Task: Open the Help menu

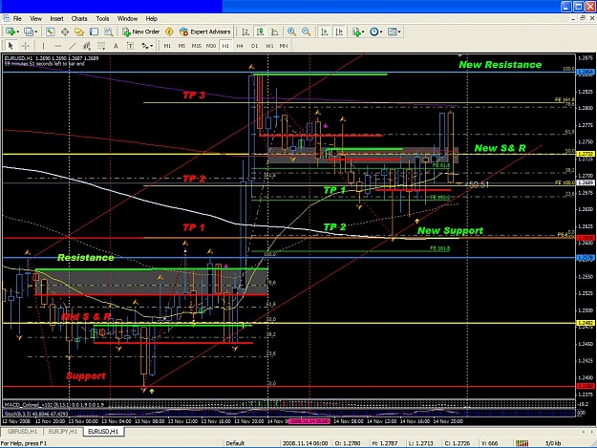Action: click(x=152, y=19)
